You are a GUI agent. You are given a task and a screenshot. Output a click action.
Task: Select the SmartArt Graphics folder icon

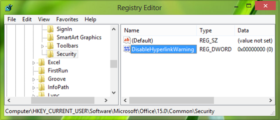[x=50, y=37]
